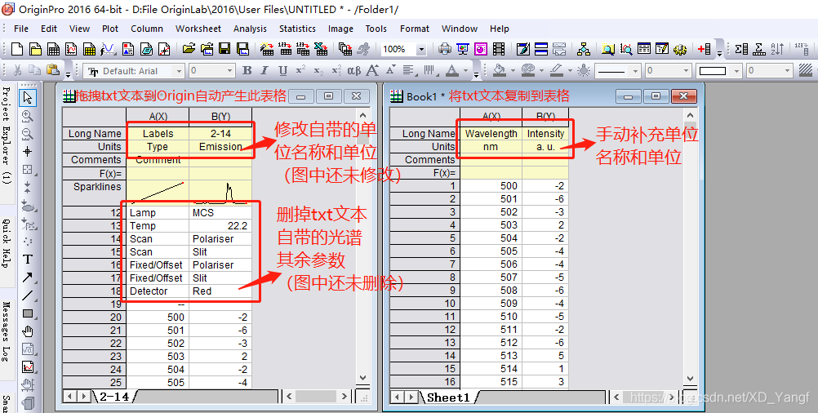The image size is (818, 413).
Task: Select row 20 header in left worksheet
Action: (x=95, y=317)
